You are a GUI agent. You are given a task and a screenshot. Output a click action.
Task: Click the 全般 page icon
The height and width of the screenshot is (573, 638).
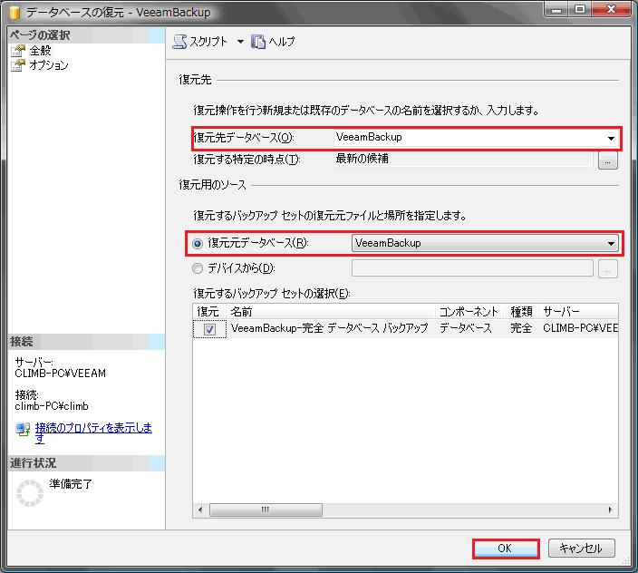click(x=18, y=51)
